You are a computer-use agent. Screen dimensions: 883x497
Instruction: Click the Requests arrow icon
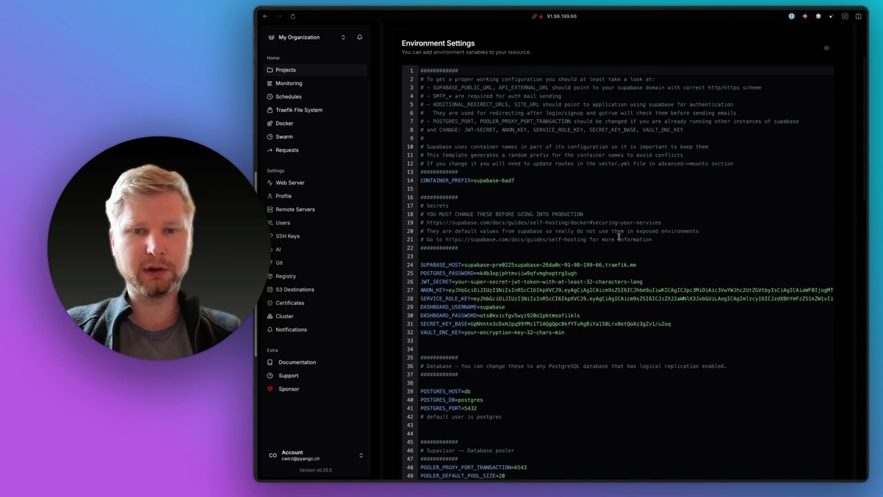coord(270,150)
